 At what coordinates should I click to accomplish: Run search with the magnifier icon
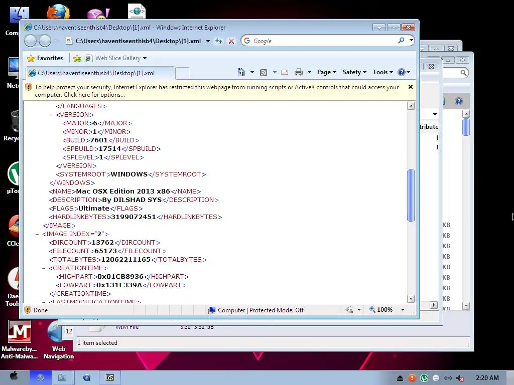(x=401, y=41)
